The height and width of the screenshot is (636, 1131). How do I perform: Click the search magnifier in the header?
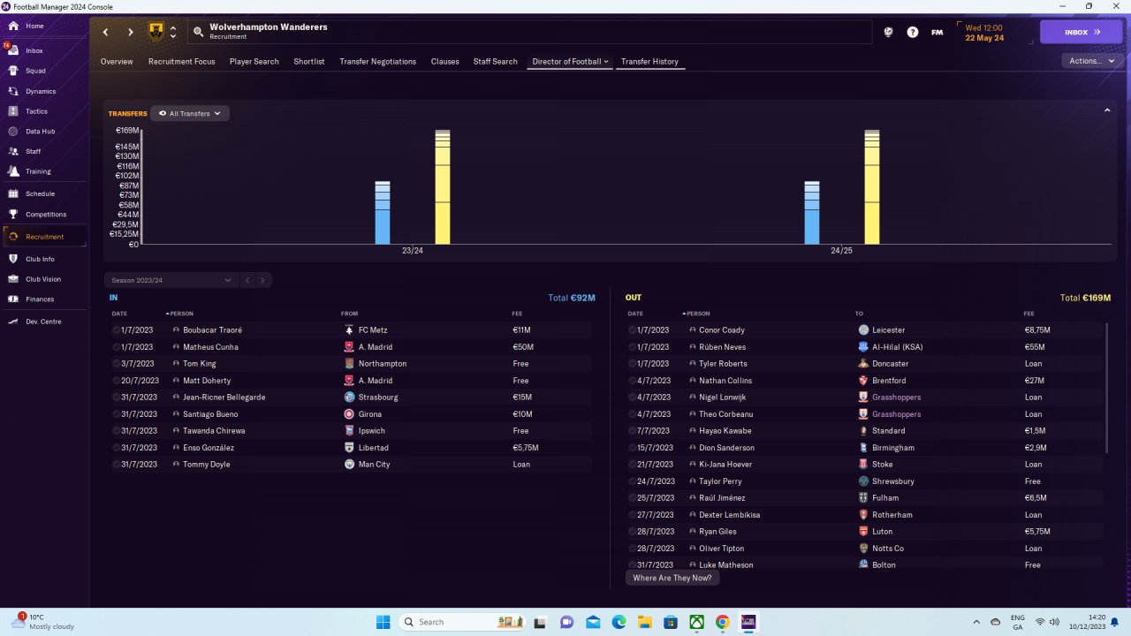tap(199, 32)
